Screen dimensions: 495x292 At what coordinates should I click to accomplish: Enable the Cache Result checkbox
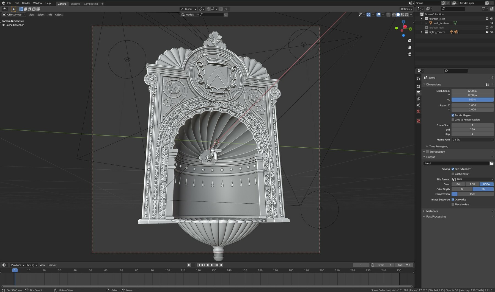click(453, 174)
